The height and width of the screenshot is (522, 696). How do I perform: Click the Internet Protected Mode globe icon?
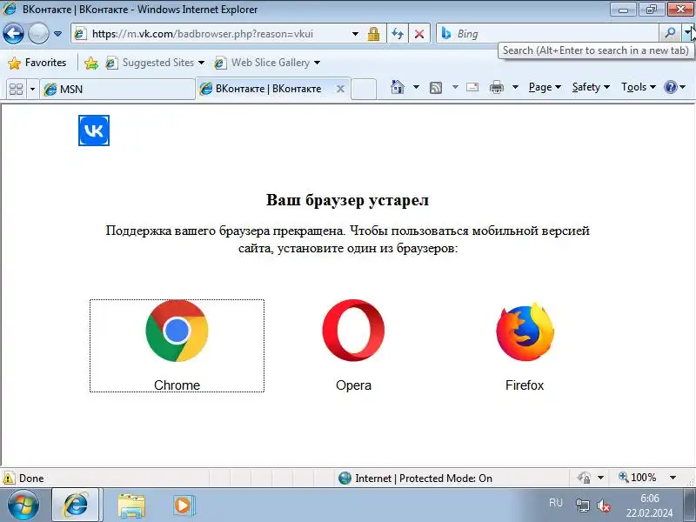[x=345, y=478]
